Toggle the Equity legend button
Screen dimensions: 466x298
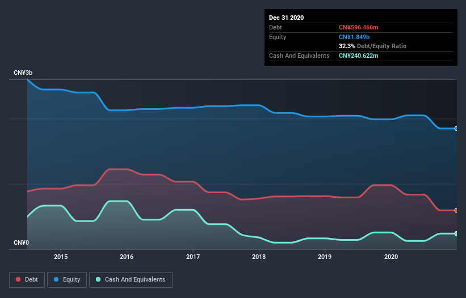67,280
